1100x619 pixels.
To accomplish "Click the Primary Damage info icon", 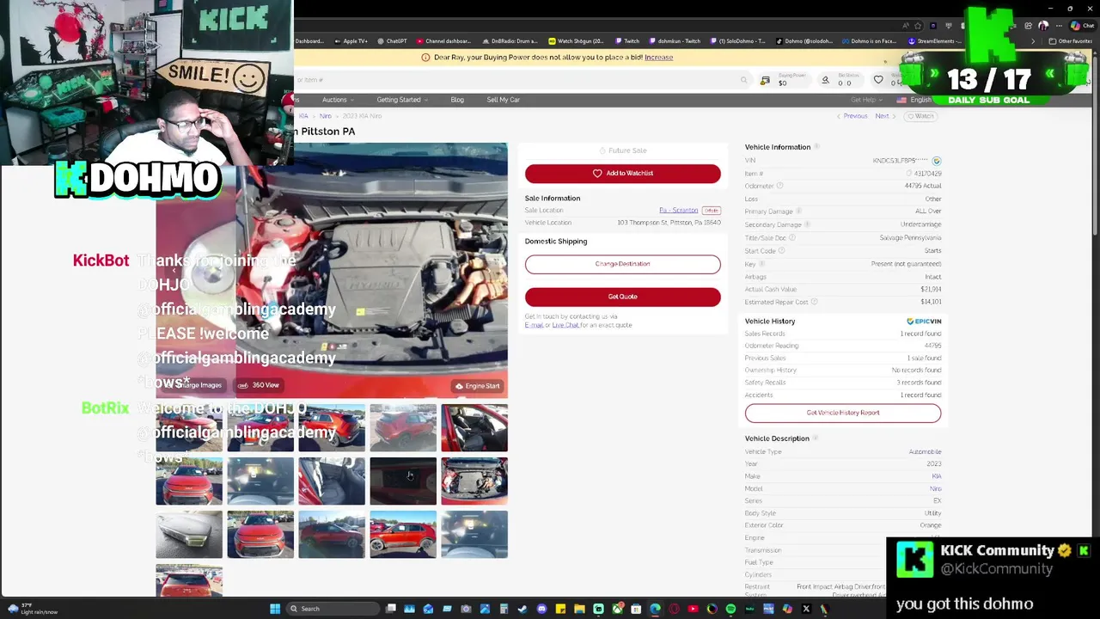I will click(798, 211).
